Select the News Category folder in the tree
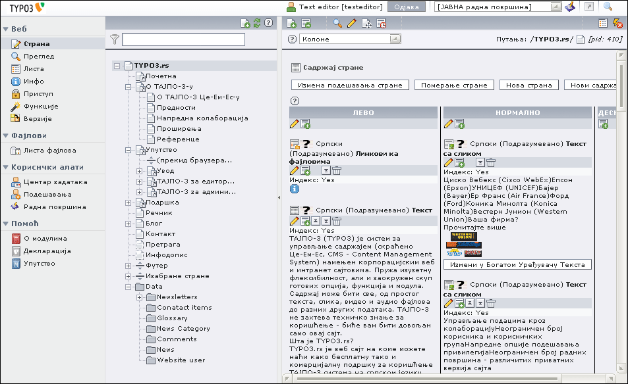The width and height of the screenshot is (628, 384). click(x=183, y=329)
